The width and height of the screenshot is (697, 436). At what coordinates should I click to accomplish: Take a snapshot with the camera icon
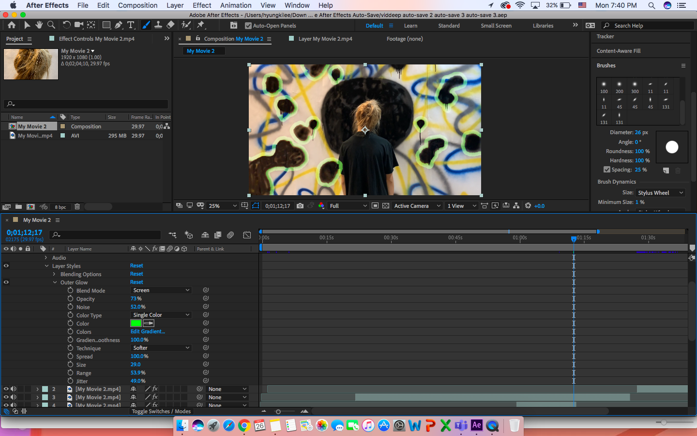300,205
